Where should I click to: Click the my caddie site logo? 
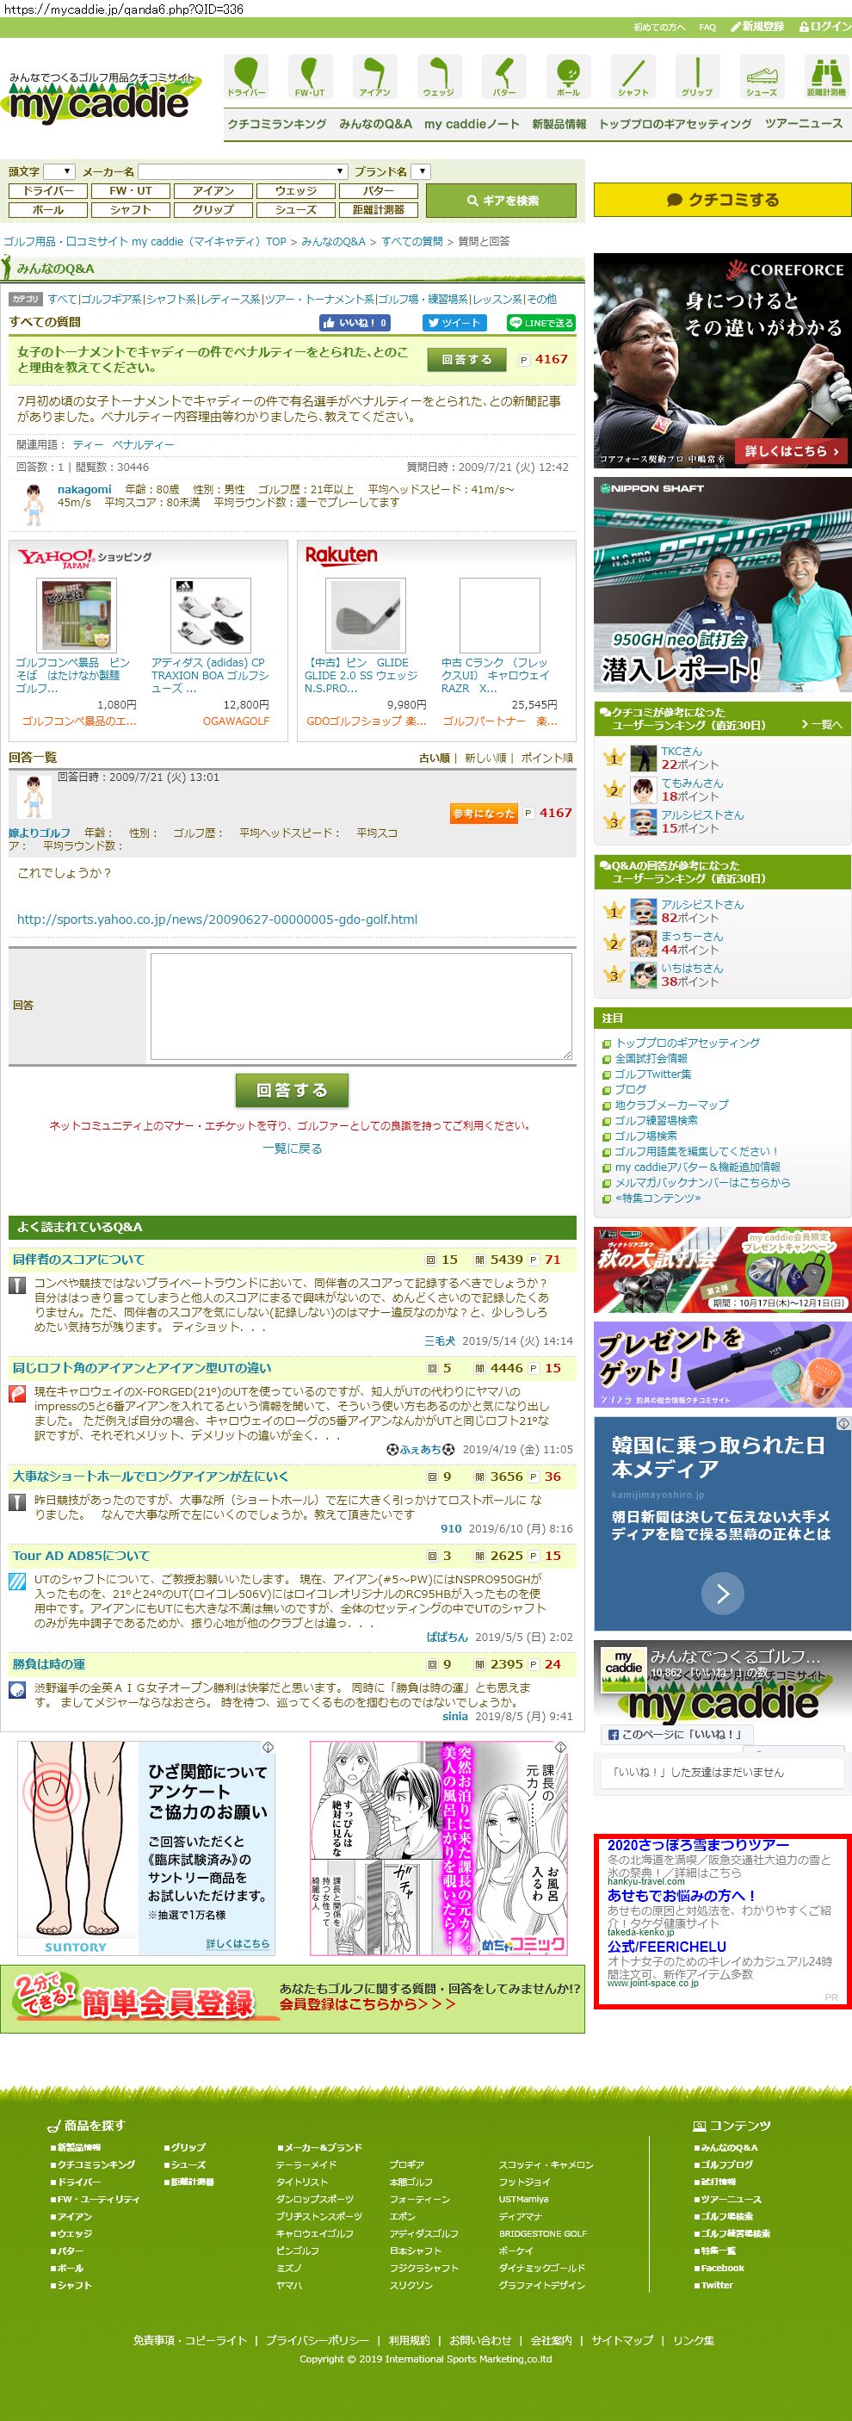click(x=102, y=99)
